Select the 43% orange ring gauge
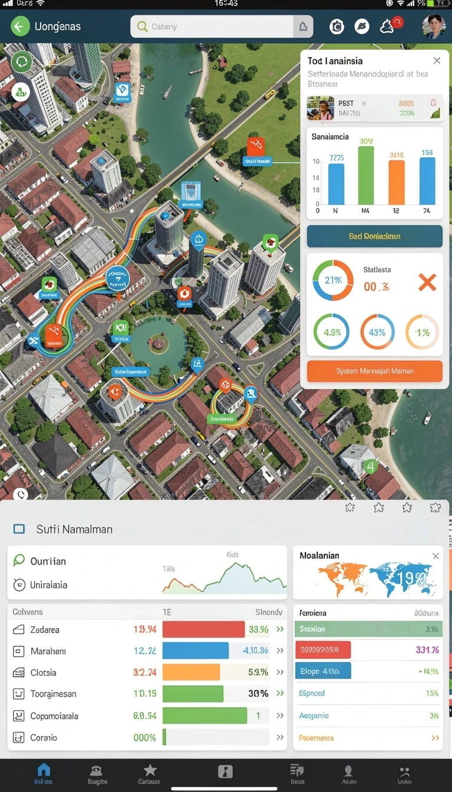 (377, 332)
